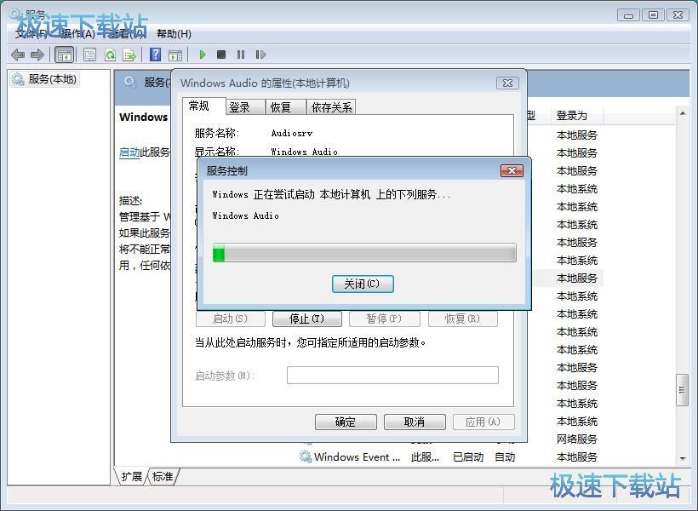
Task: Click 已启动 status in Windows Event row
Action: [x=468, y=457]
